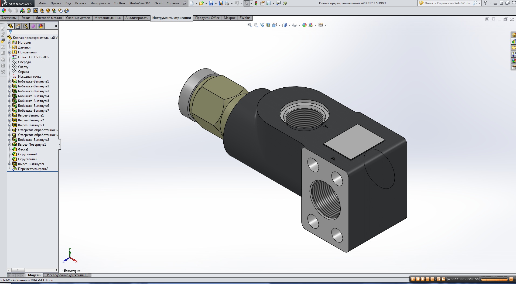Switch to the Листовой металл tab
This screenshot has width=516, height=284.
[49, 18]
